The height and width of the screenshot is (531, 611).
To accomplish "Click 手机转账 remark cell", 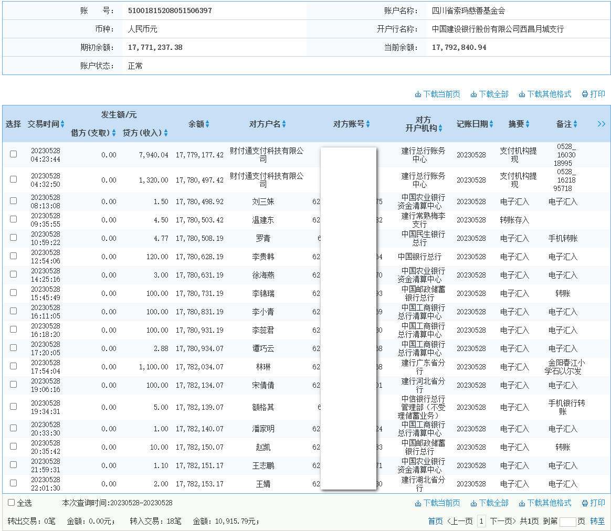I will coord(563,238).
